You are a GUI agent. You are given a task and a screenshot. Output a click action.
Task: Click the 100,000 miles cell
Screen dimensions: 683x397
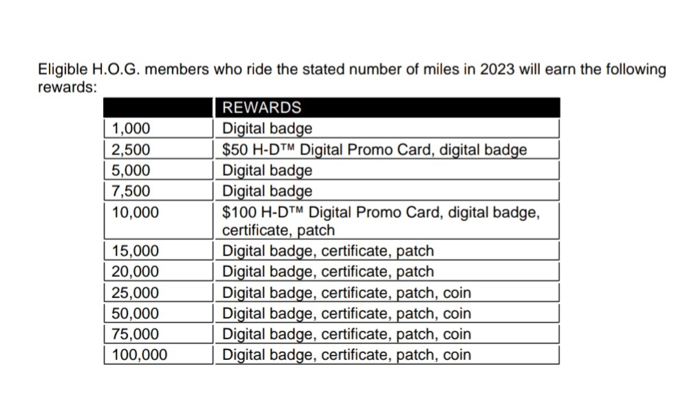(x=159, y=355)
